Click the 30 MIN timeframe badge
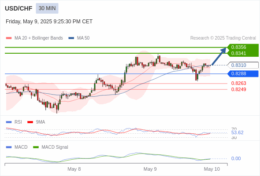The image size is (260, 176). 47,8
